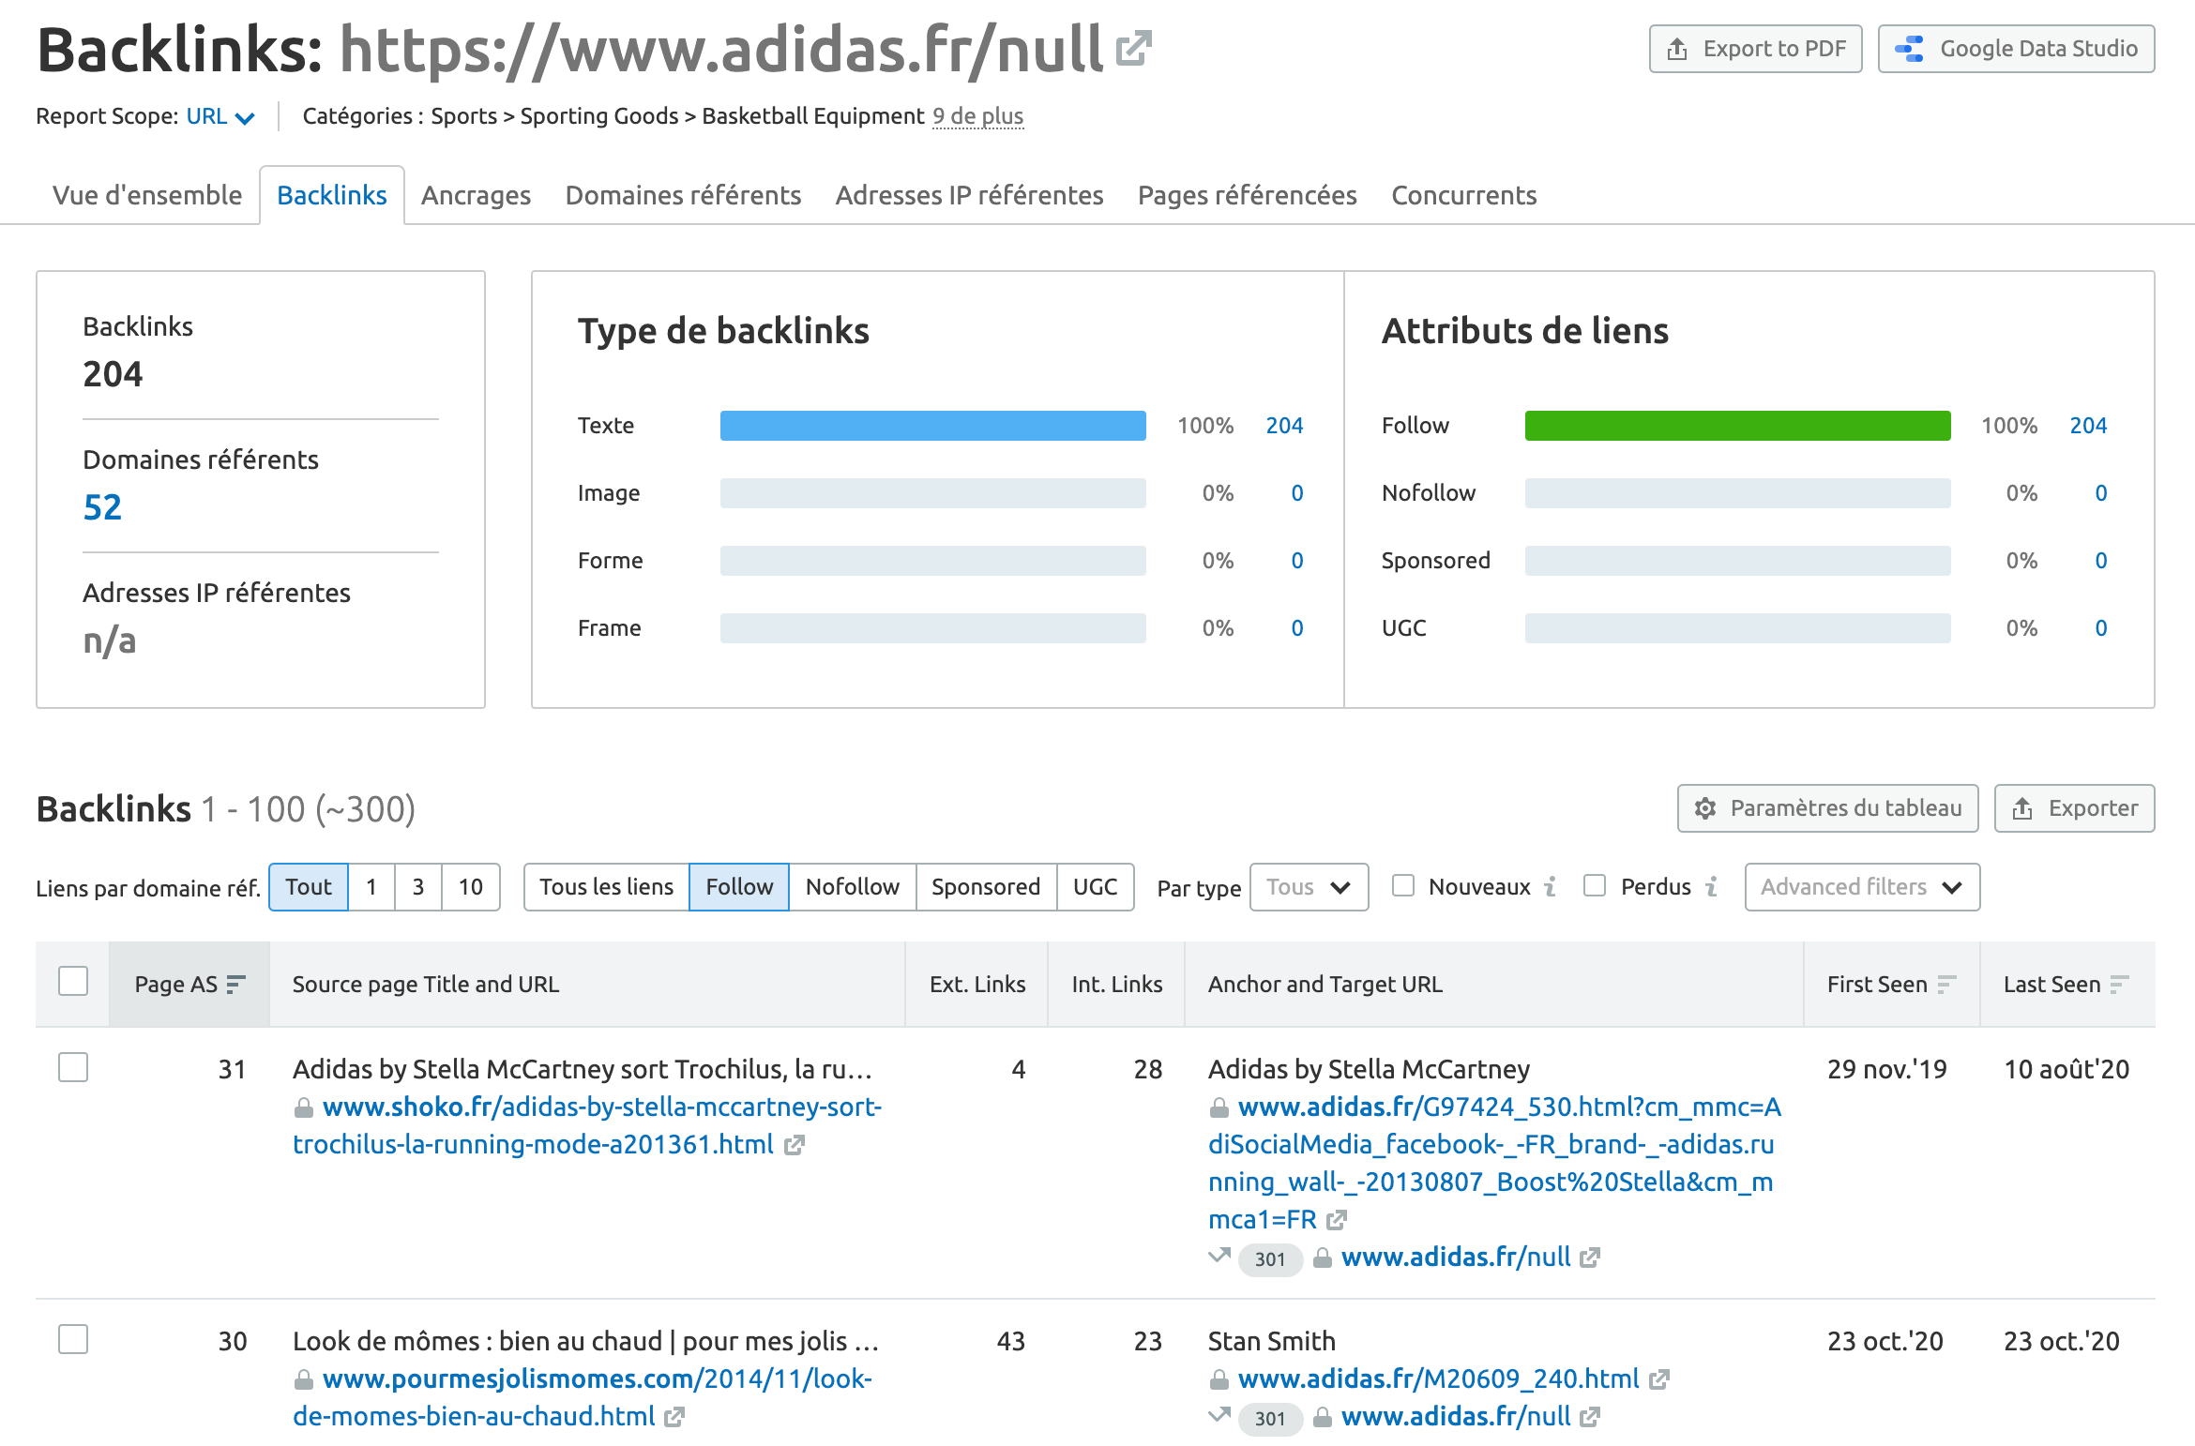Click the Follow filter button

pos(739,887)
